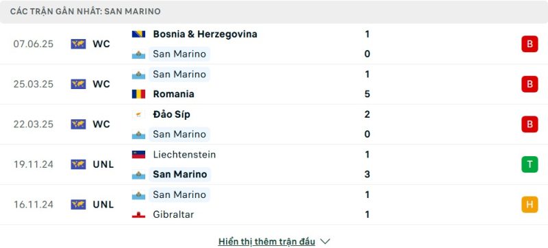Click the Liechtenstein flag icon

pos(138,154)
